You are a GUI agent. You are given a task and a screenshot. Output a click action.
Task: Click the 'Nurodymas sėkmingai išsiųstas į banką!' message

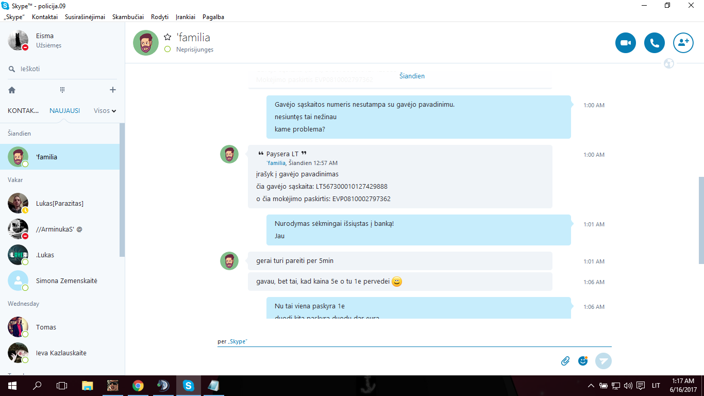pos(334,224)
